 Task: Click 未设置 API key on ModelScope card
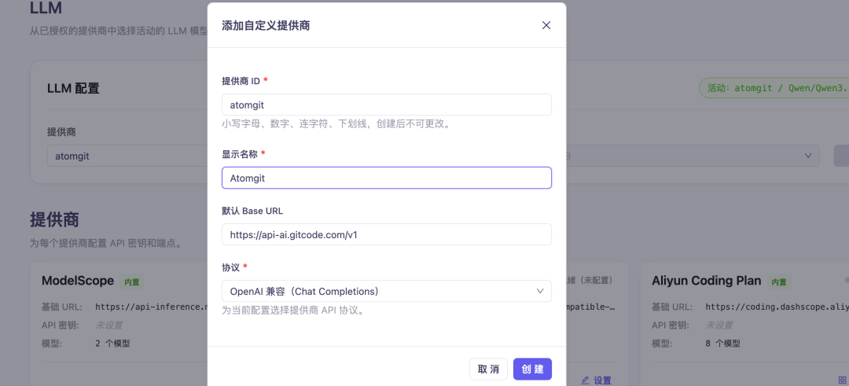click(108, 325)
